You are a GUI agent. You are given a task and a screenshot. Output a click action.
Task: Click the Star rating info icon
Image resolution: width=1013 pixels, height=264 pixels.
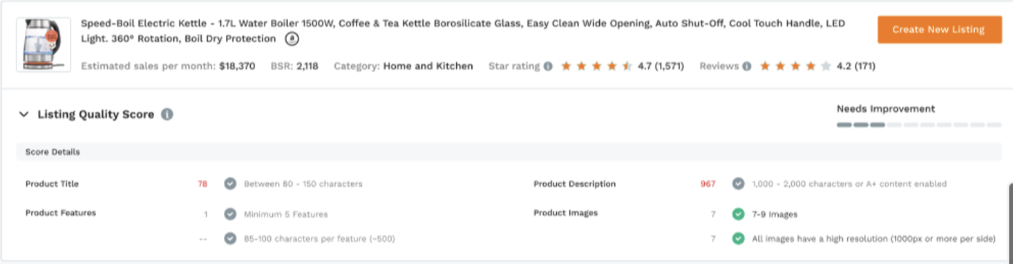click(548, 66)
